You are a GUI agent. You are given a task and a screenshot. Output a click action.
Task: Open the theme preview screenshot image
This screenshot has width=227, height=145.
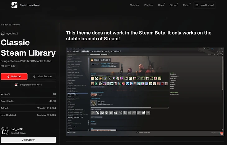pos(145,92)
